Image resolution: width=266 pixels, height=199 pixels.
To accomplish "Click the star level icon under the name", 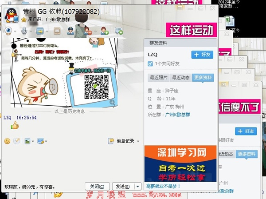I will coord(24,20).
